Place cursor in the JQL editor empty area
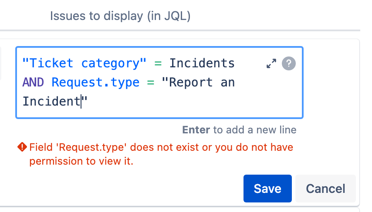Image resolution: width=372 pixels, height=212 pixels. coord(190,102)
